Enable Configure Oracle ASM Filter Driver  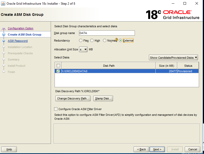coord(56,109)
